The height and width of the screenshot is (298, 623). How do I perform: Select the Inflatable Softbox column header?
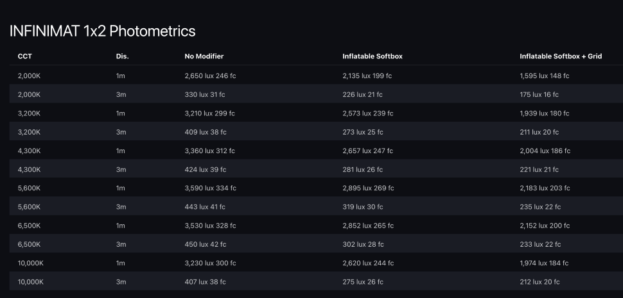tap(373, 56)
